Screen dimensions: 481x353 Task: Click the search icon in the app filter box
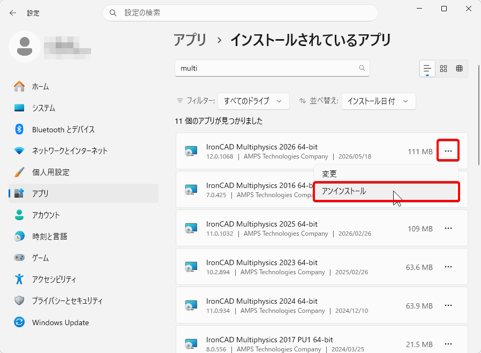[x=362, y=68]
